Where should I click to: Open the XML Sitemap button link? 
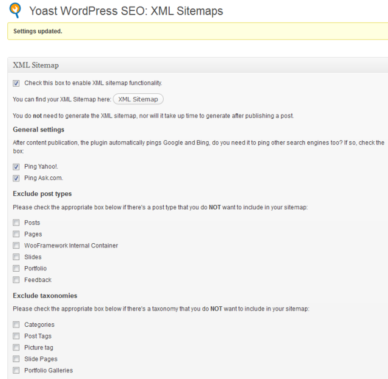(138, 99)
